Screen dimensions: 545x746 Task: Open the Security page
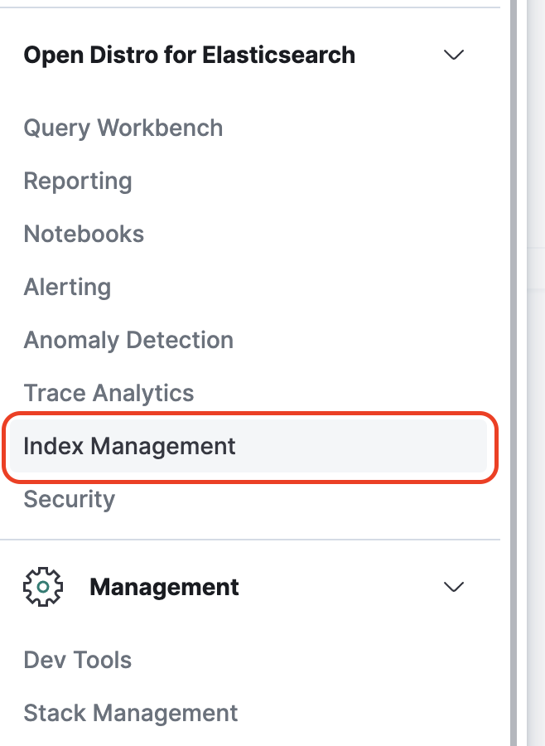(x=70, y=500)
